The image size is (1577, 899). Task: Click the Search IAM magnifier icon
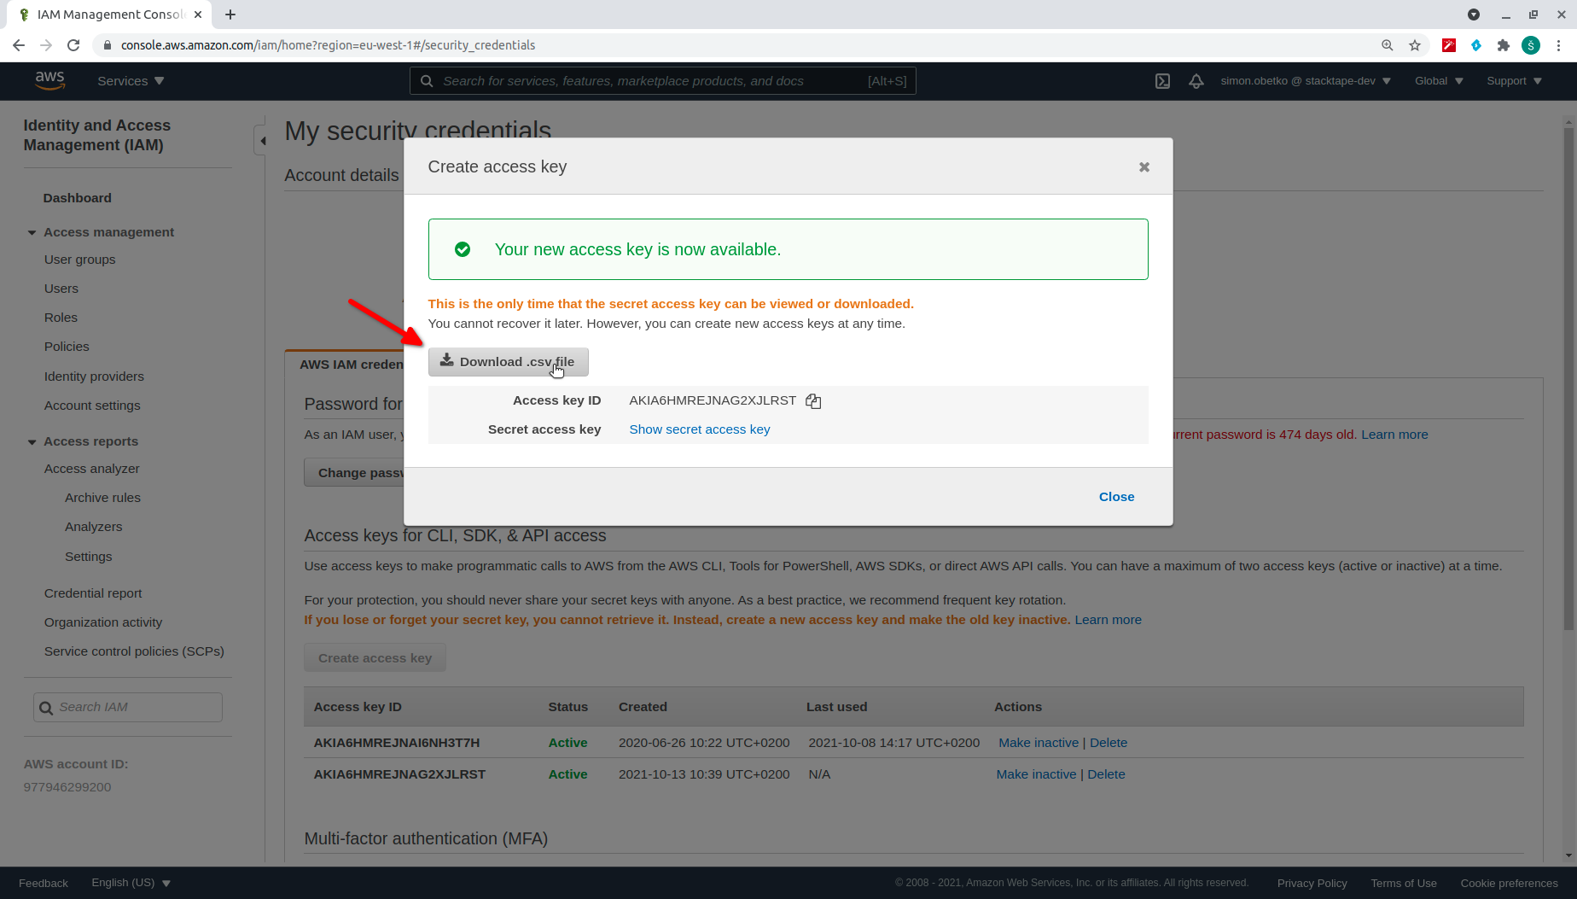point(46,708)
